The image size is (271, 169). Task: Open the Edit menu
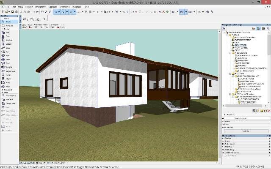pos(14,7)
